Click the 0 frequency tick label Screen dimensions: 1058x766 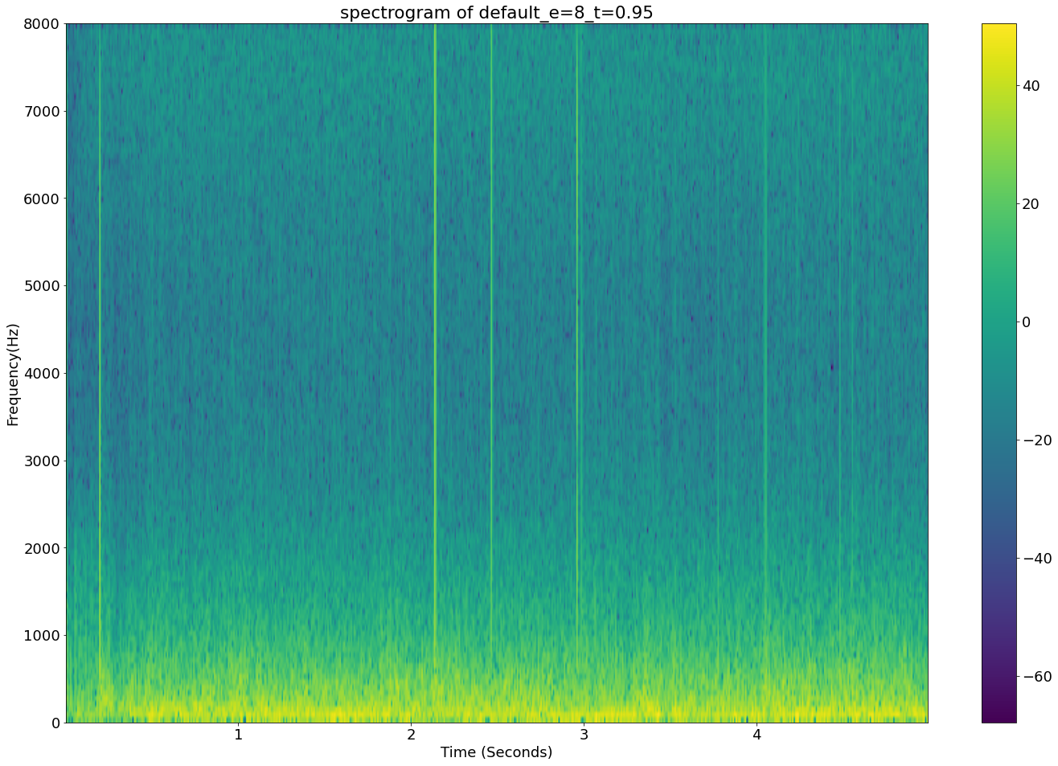click(56, 723)
